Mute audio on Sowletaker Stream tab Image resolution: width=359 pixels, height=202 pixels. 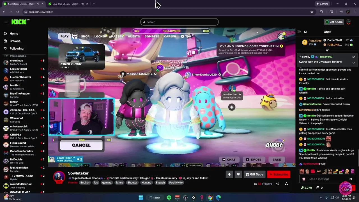tap(38, 4)
